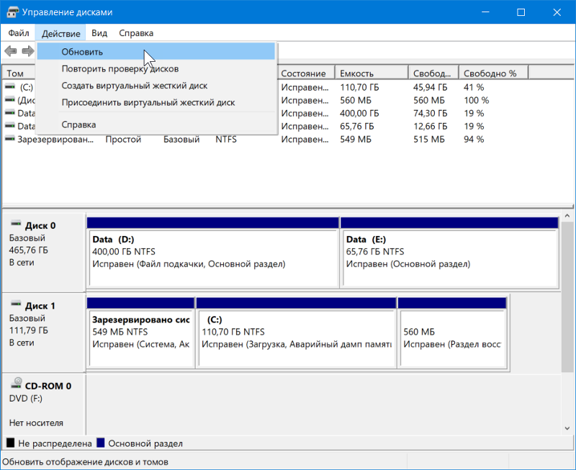Click free space value 12,66 ГБ
The height and width of the screenshot is (470, 576).
(x=430, y=126)
